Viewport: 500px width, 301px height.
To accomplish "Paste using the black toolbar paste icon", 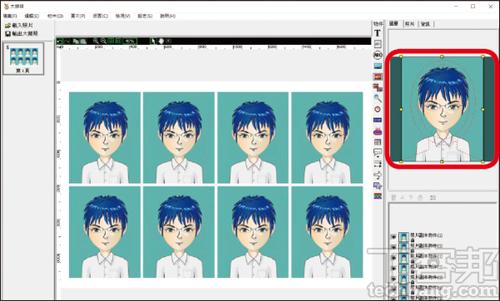I will 83,41.
